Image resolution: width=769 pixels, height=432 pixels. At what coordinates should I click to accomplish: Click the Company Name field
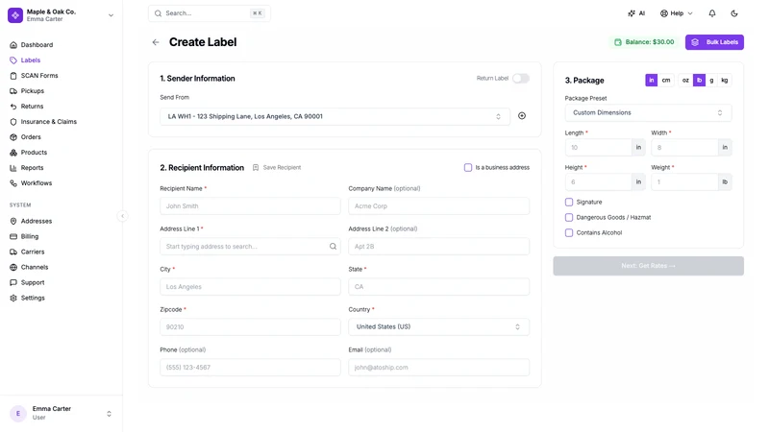tap(439, 205)
